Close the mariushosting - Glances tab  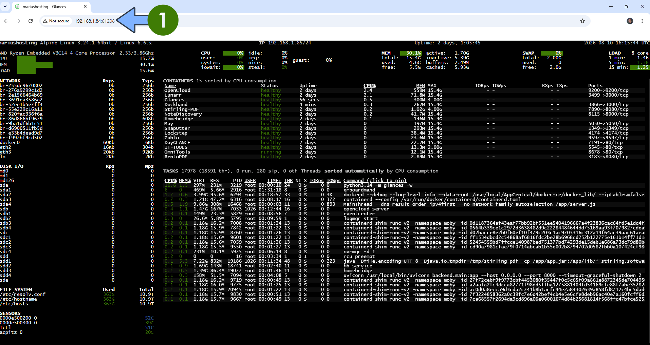coord(85,6)
